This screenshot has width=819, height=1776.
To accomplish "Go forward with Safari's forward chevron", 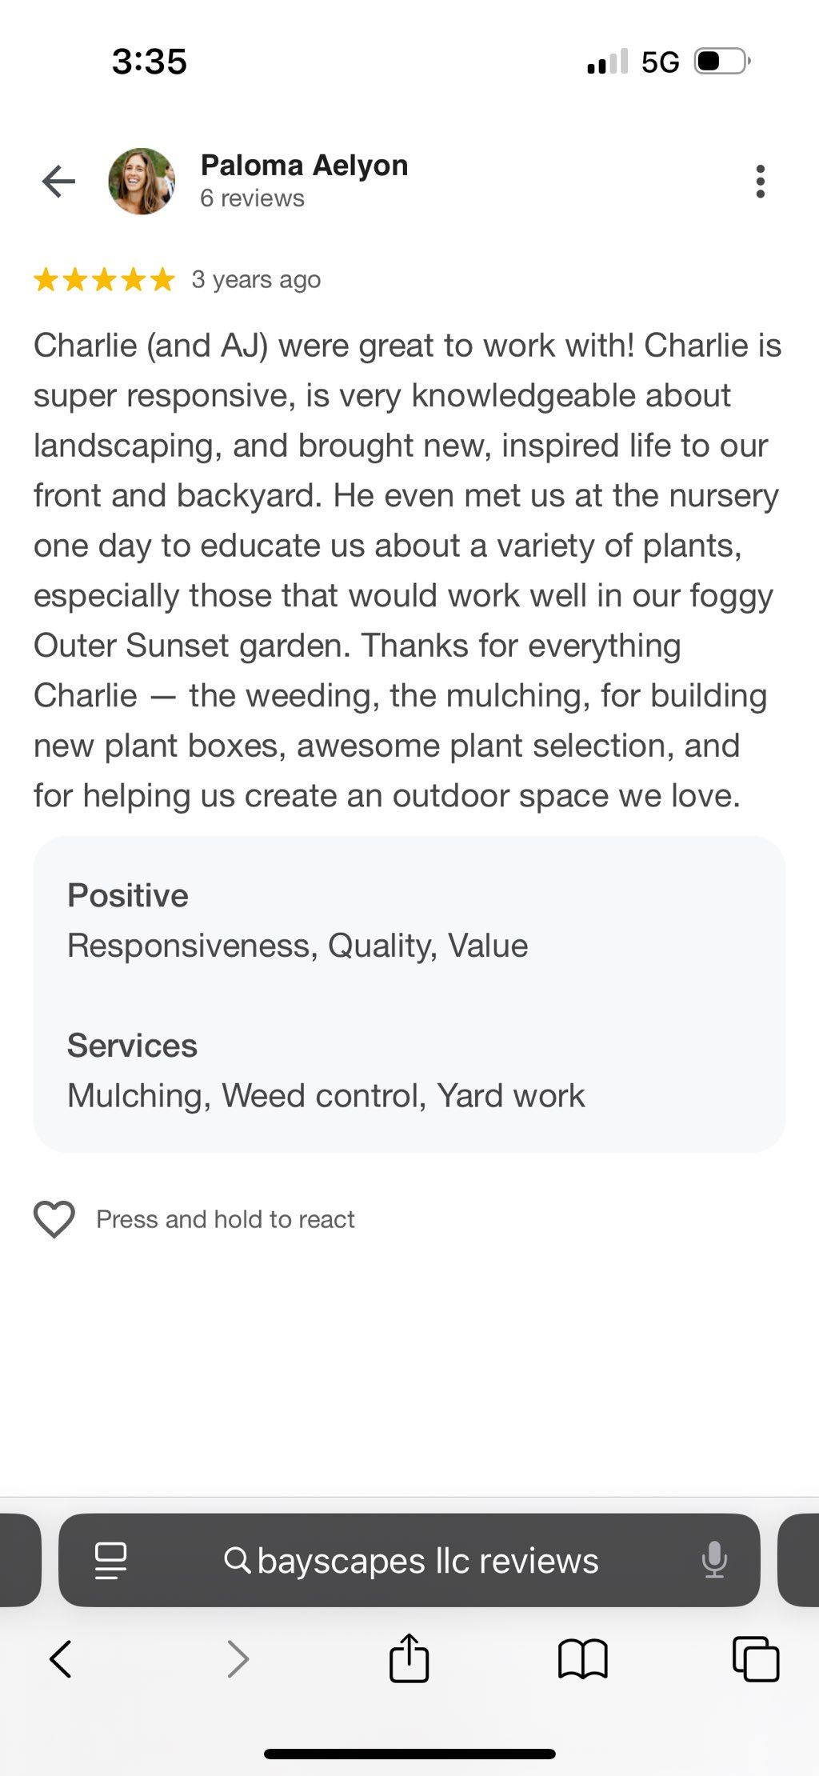I will pyautogui.click(x=238, y=1658).
